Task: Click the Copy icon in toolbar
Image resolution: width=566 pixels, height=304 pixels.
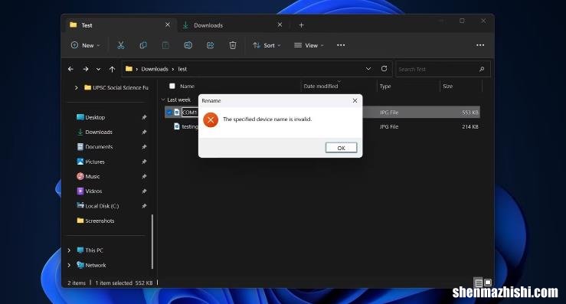Action: click(143, 45)
